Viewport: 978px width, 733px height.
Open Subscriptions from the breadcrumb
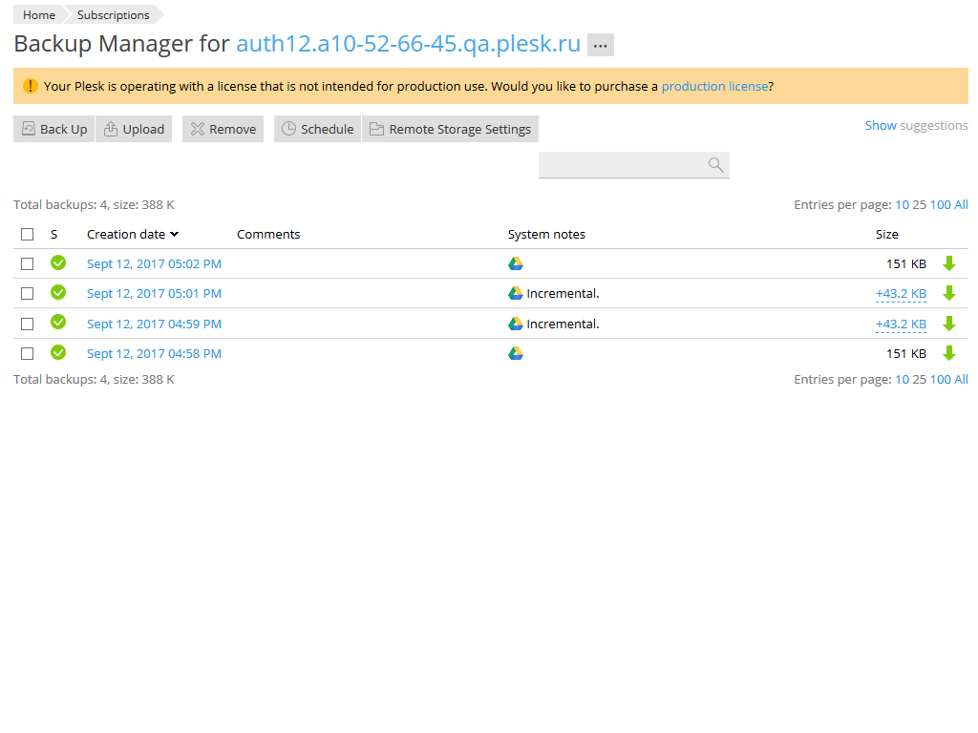[x=112, y=14]
